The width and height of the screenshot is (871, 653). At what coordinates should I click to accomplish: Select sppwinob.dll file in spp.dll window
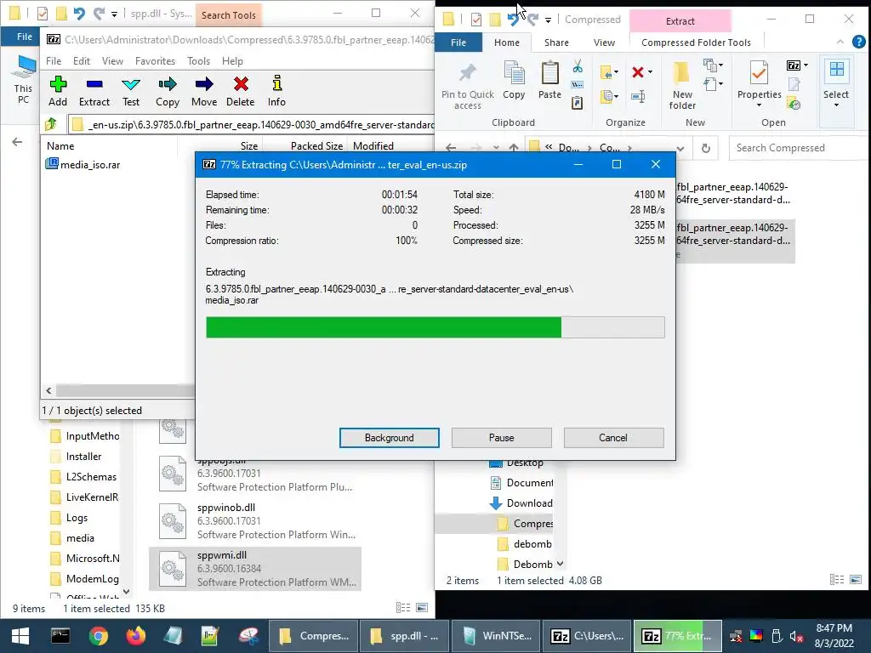point(255,521)
